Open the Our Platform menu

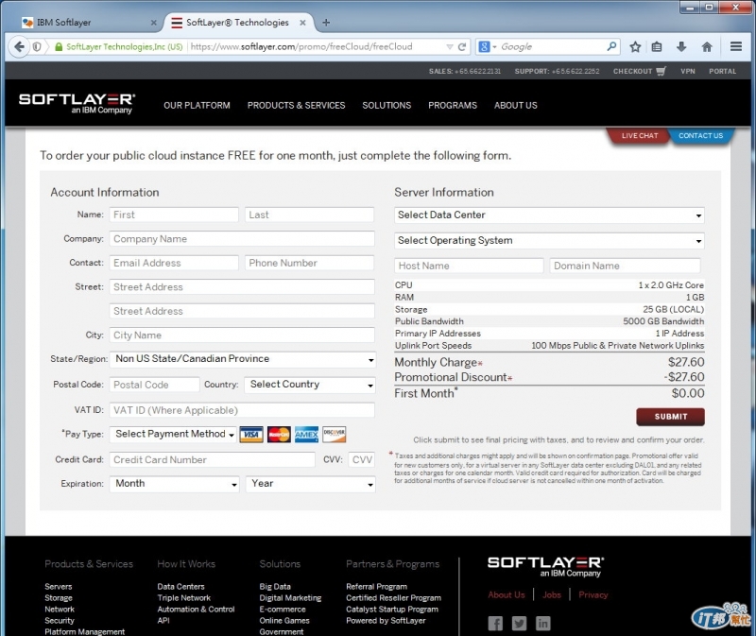(x=197, y=105)
